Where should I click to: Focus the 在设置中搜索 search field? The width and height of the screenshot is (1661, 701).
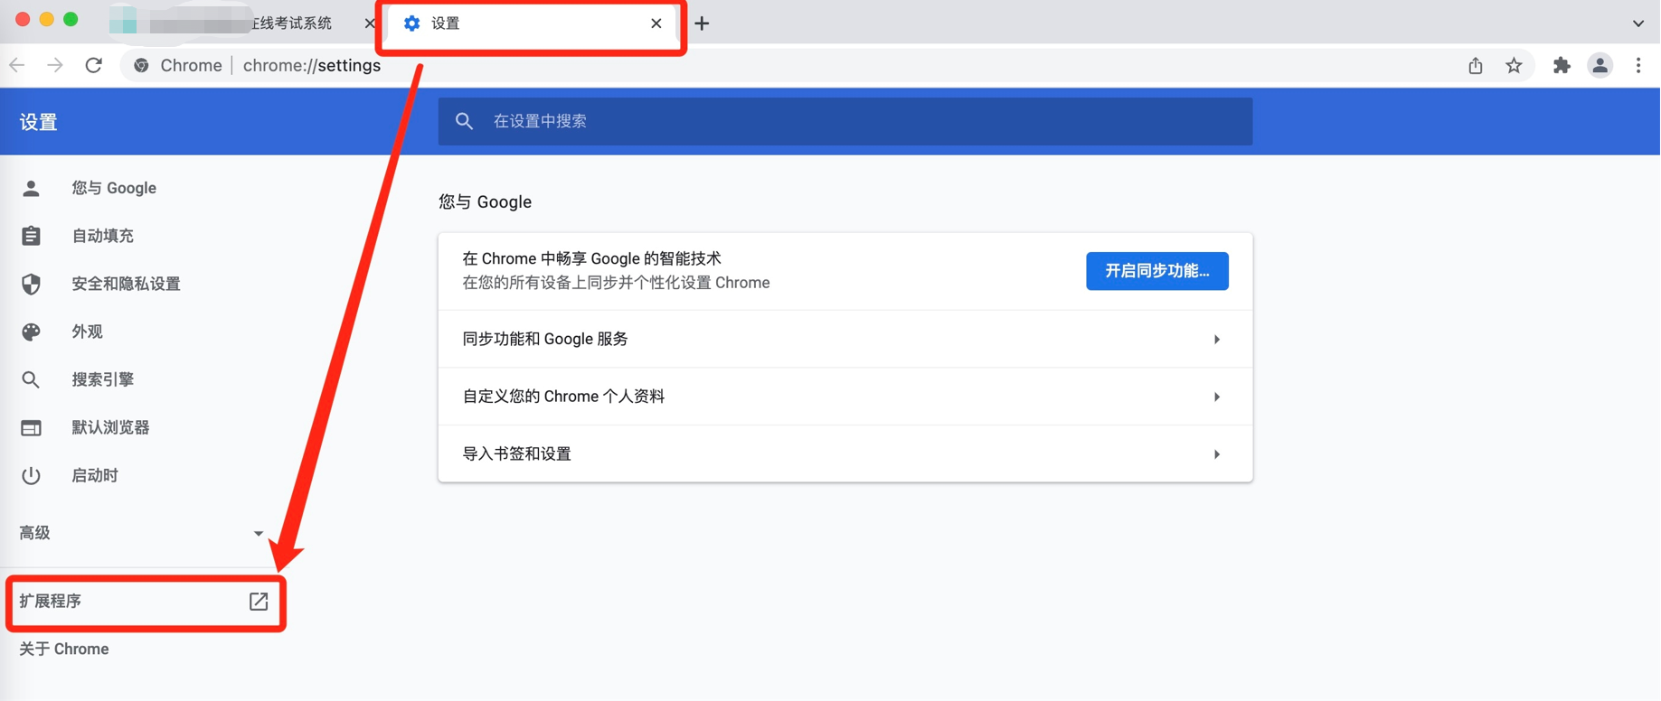tap(845, 121)
